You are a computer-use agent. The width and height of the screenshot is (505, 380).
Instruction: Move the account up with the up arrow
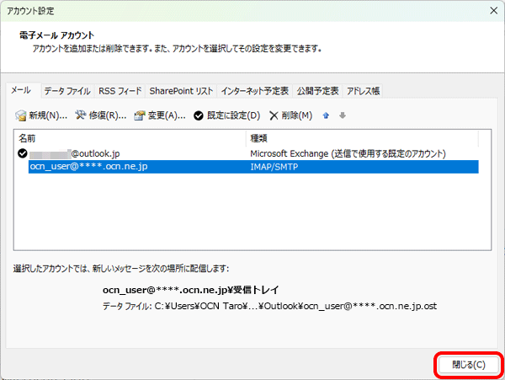click(x=326, y=115)
